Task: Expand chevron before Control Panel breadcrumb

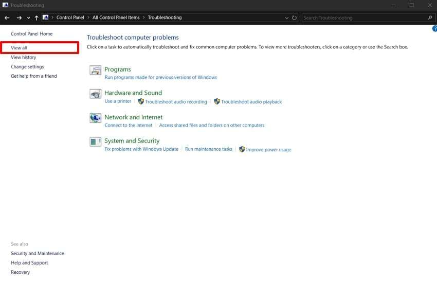Action: pyautogui.click(x=52, y=17)
